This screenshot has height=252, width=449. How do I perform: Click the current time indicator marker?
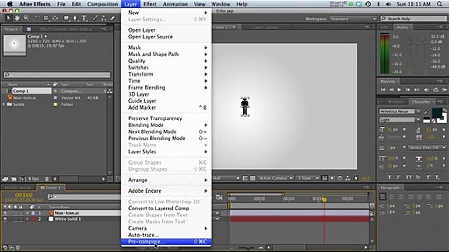point(324,199)
